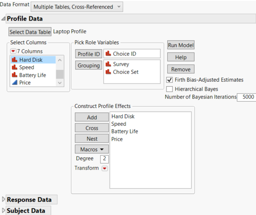Click the Speed nominal icon
256x215 pixels.
click(15, 67)
